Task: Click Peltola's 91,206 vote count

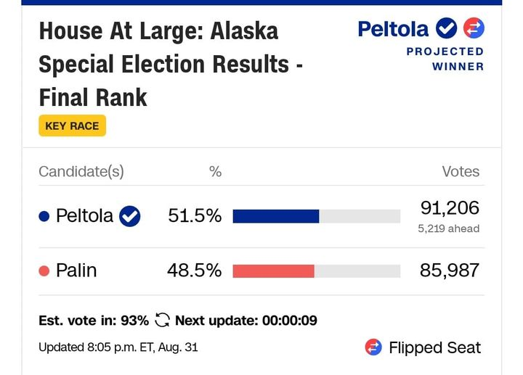Action: click(450, 208)
